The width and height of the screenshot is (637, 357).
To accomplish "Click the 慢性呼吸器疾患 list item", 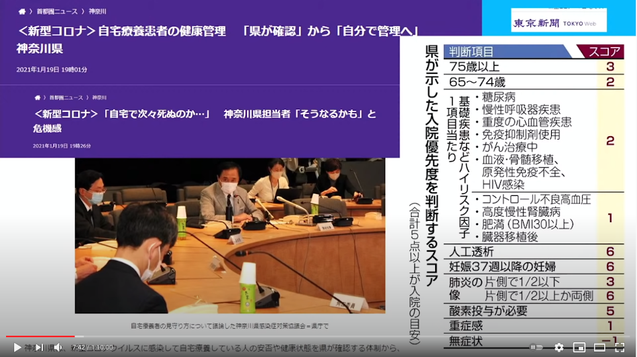I will click(518, 110).
